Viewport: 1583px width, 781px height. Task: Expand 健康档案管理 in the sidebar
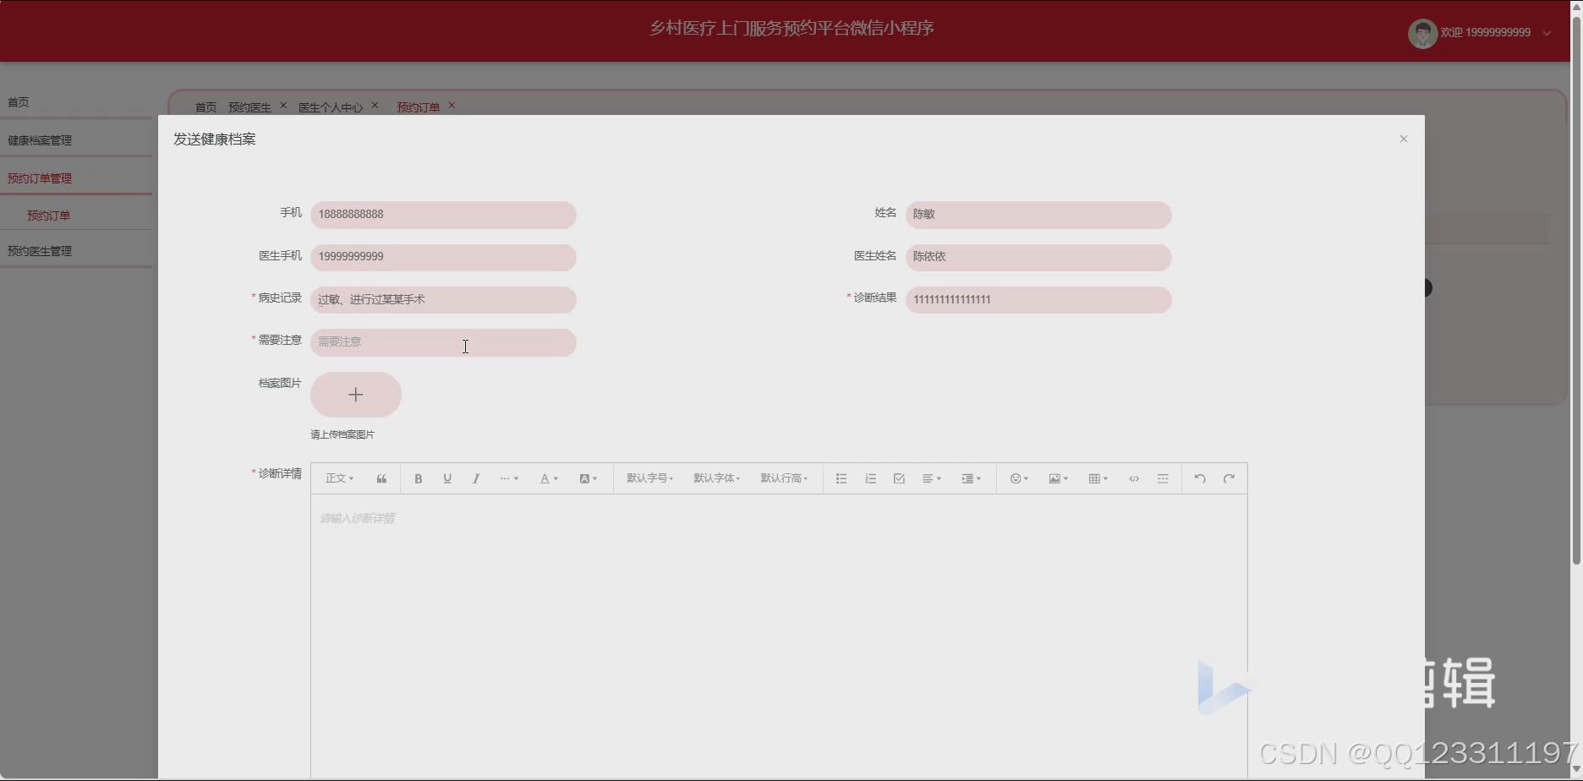76,140
